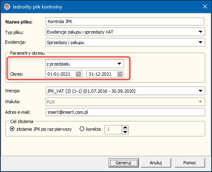This screenshot has height=172, width=212.
Task: Click the 'Nazwa pliku' text field
Action: [x=125, y=21]
